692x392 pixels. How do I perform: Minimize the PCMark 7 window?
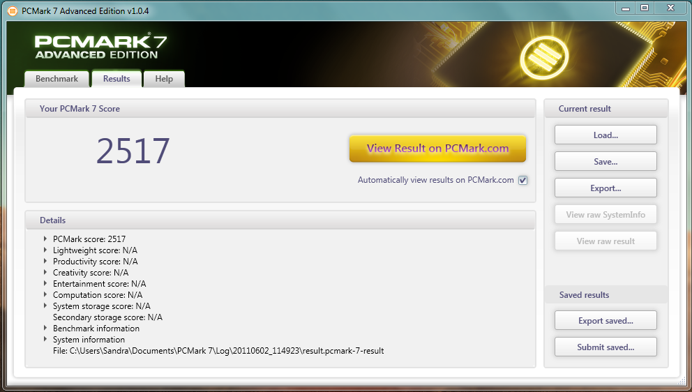coord(625,8)
